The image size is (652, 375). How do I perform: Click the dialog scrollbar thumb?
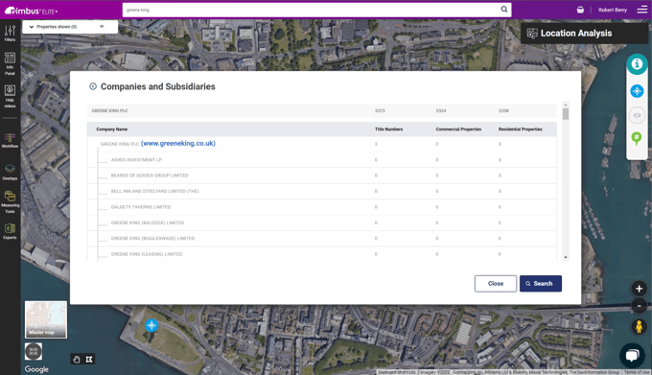point(565,113)
